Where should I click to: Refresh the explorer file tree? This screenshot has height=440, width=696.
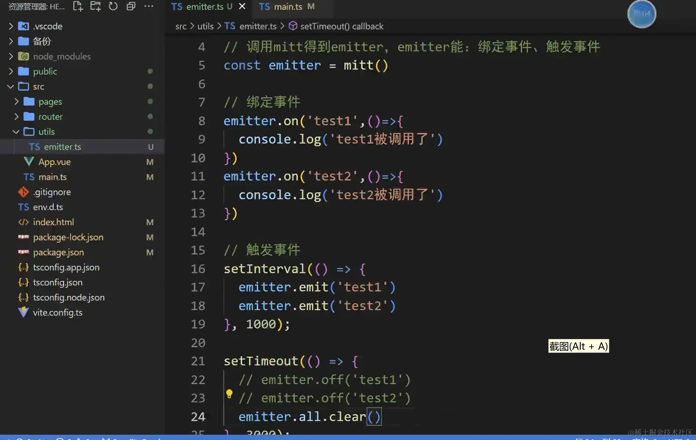[113, 6]
